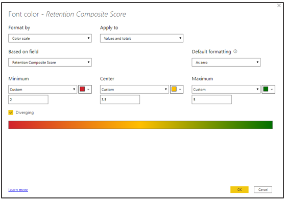286x201 pixels.
Task: Uncheck the Diverging checkbox
Action: click(x=11, y=112)
